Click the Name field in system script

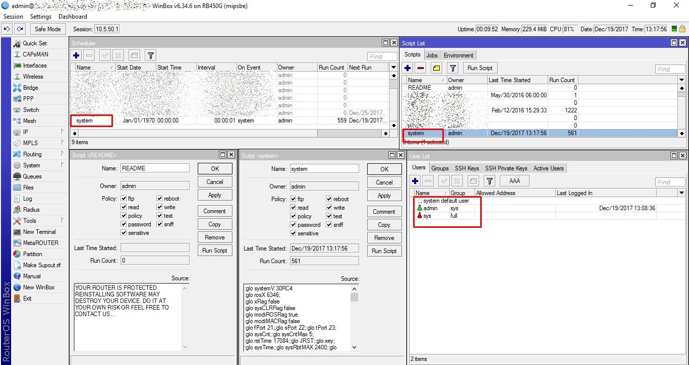tap(324, 169)
